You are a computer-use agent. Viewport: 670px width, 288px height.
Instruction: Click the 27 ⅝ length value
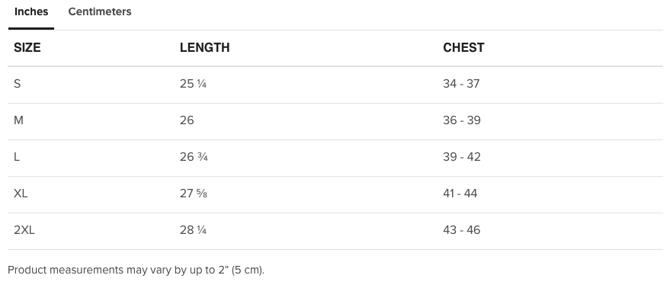coord(194,194)
